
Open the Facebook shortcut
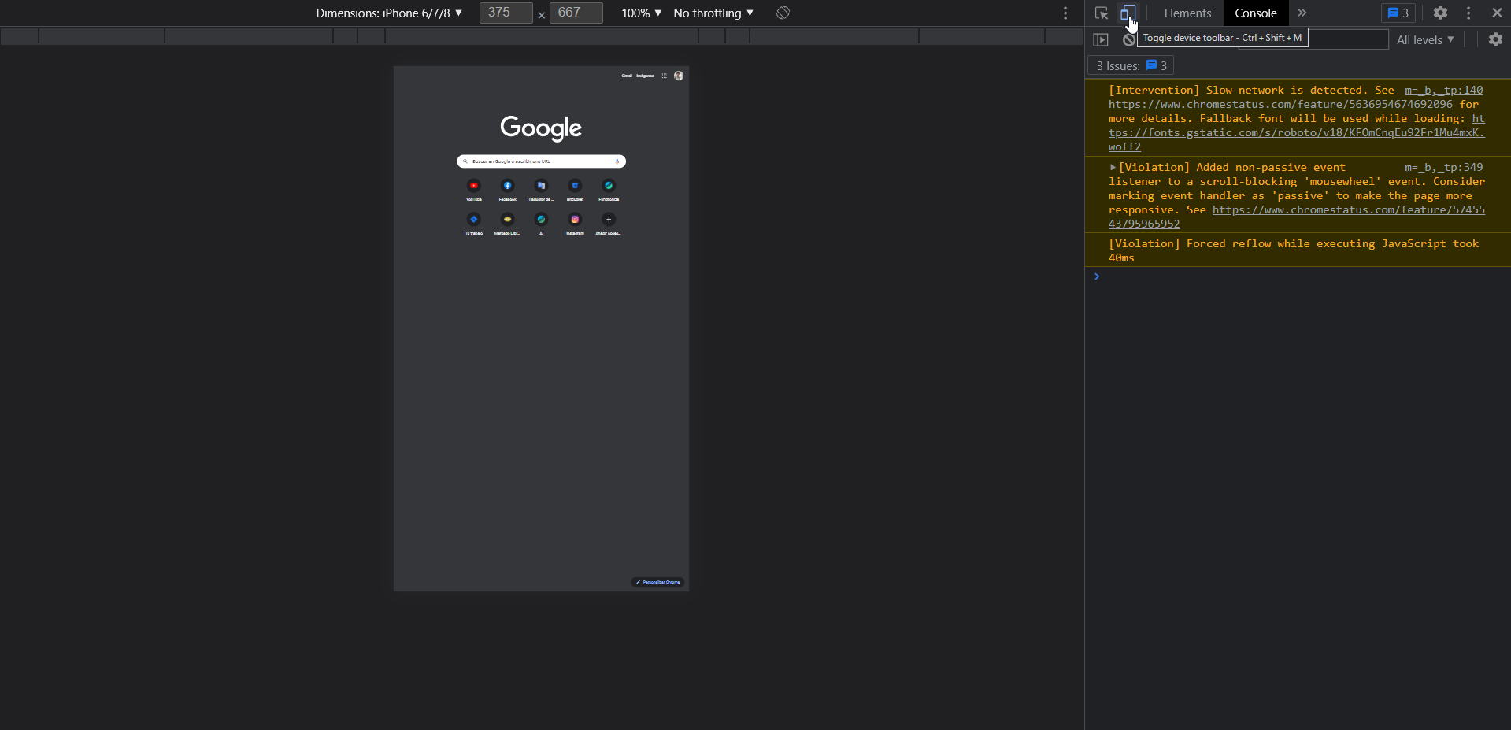click(x=507, y=190)
